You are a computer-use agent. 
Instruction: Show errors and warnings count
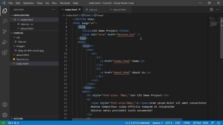pyautogui.click(x=14, y=123)
